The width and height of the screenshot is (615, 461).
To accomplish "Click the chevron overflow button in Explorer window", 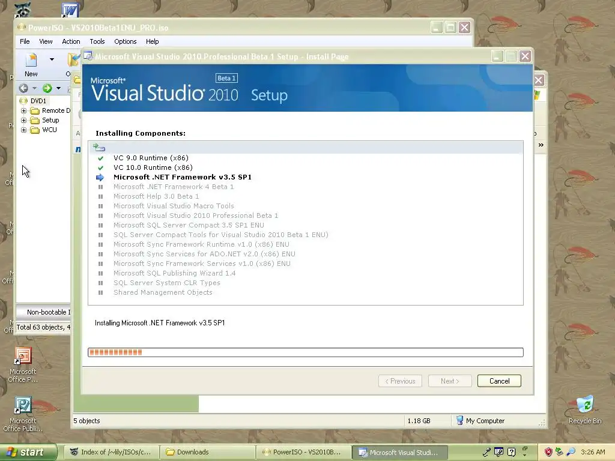I will (541, 145).
